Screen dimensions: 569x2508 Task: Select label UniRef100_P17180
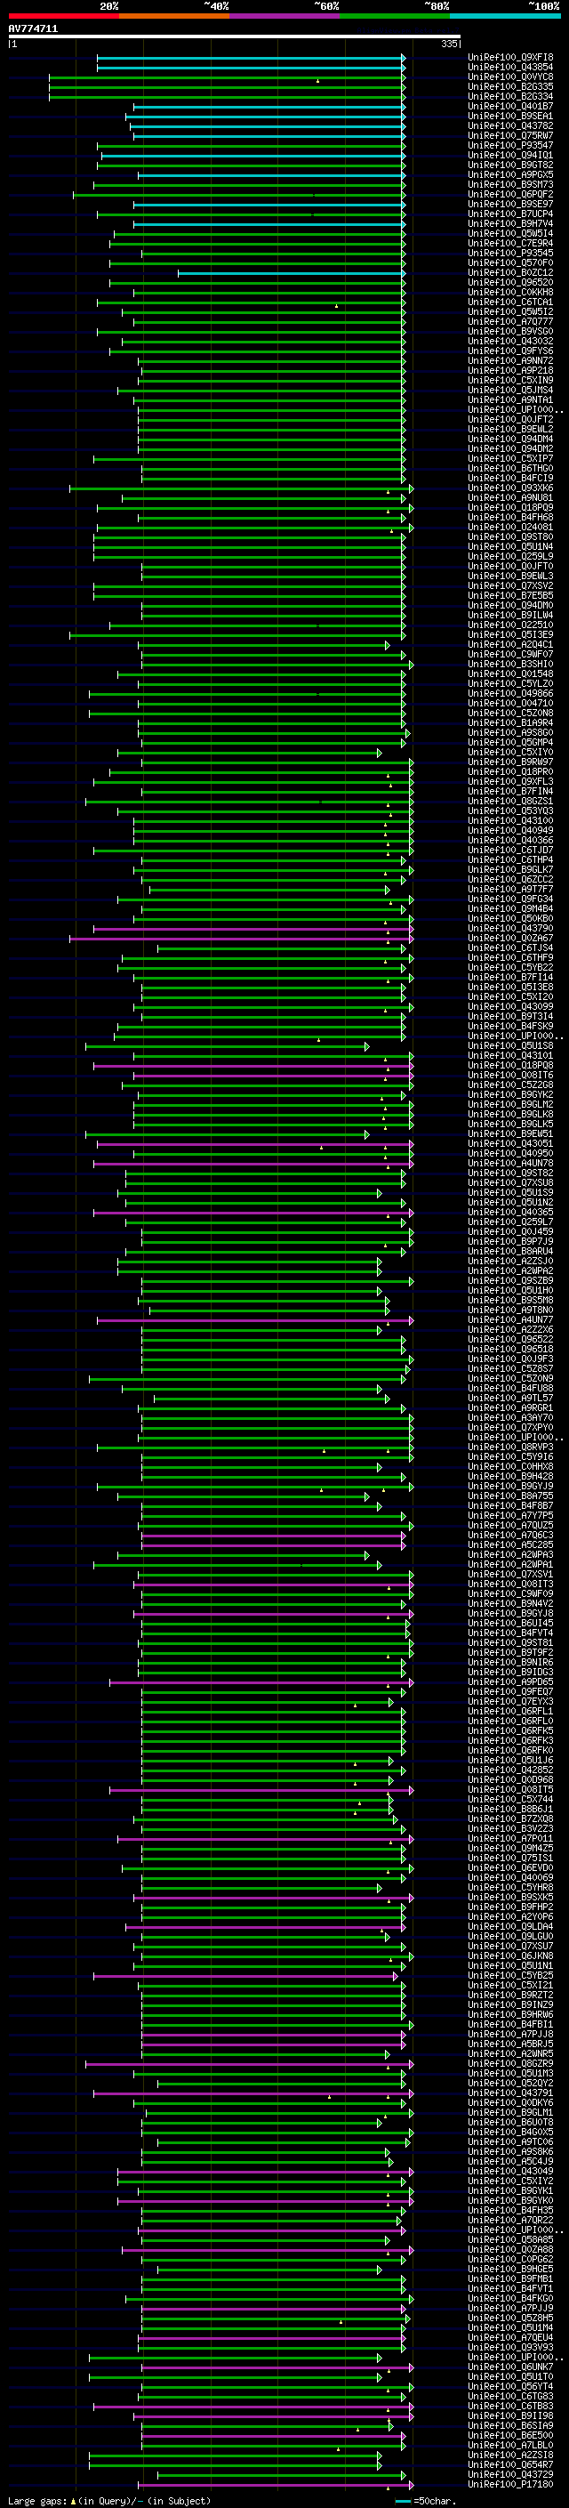point(510,2484)
